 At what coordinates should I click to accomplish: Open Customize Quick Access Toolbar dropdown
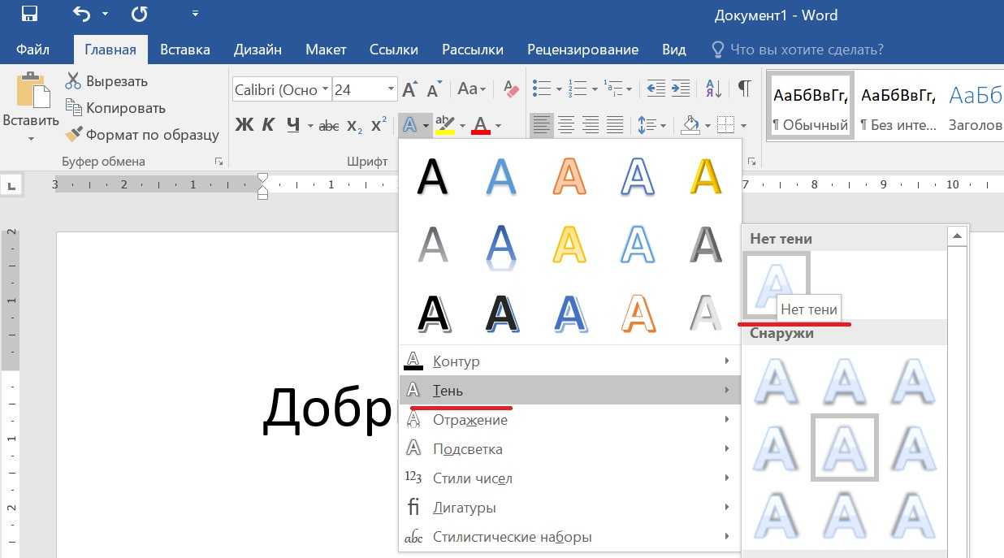(x=195, y=14)
